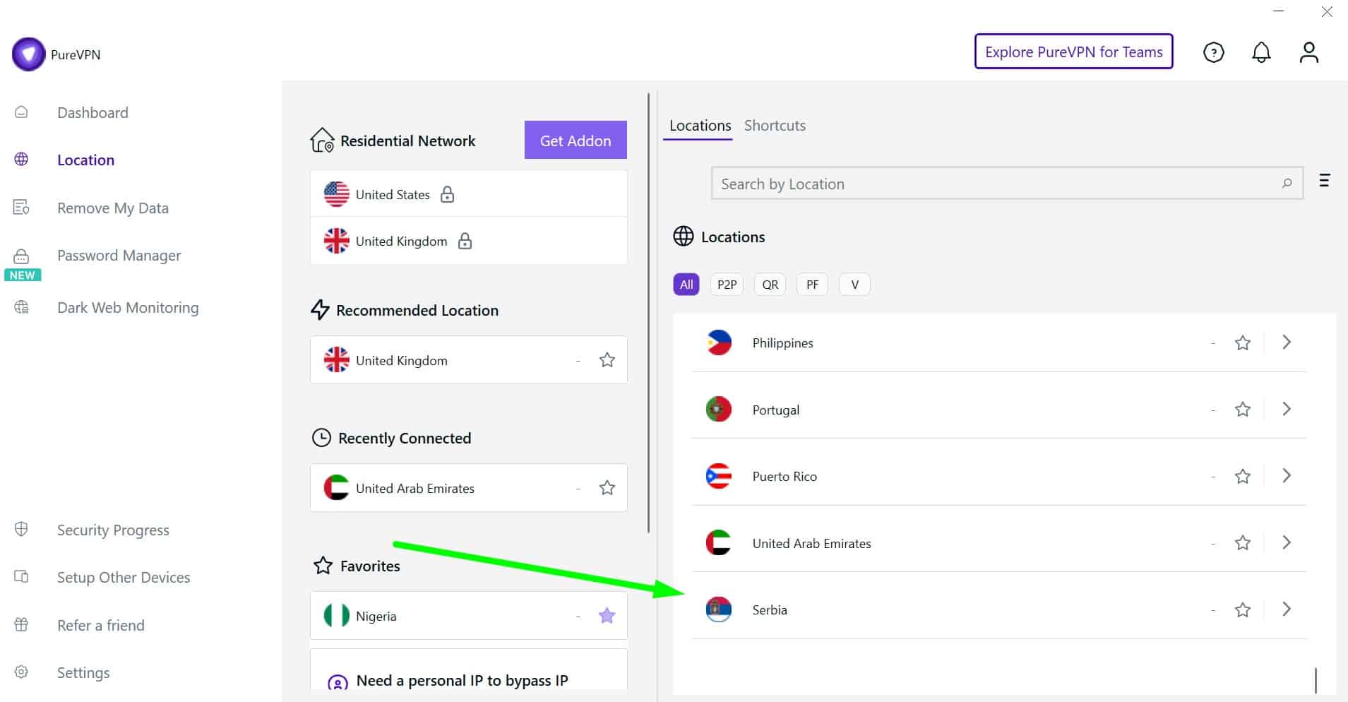Click the Get Addon button
This screenshot has width=1348, height=702.
575,140
